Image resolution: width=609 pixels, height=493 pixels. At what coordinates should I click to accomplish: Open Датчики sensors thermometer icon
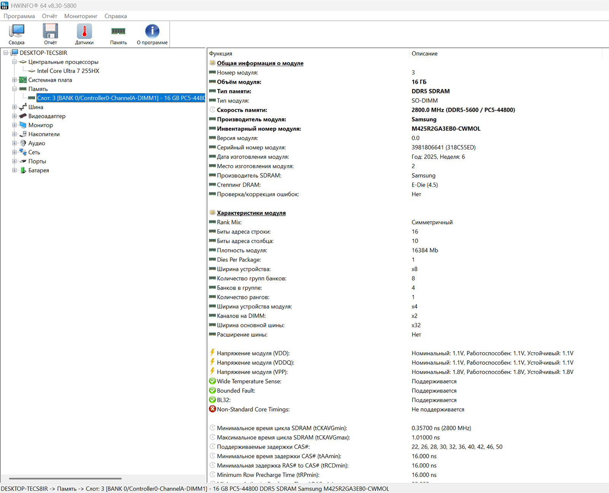84,31
